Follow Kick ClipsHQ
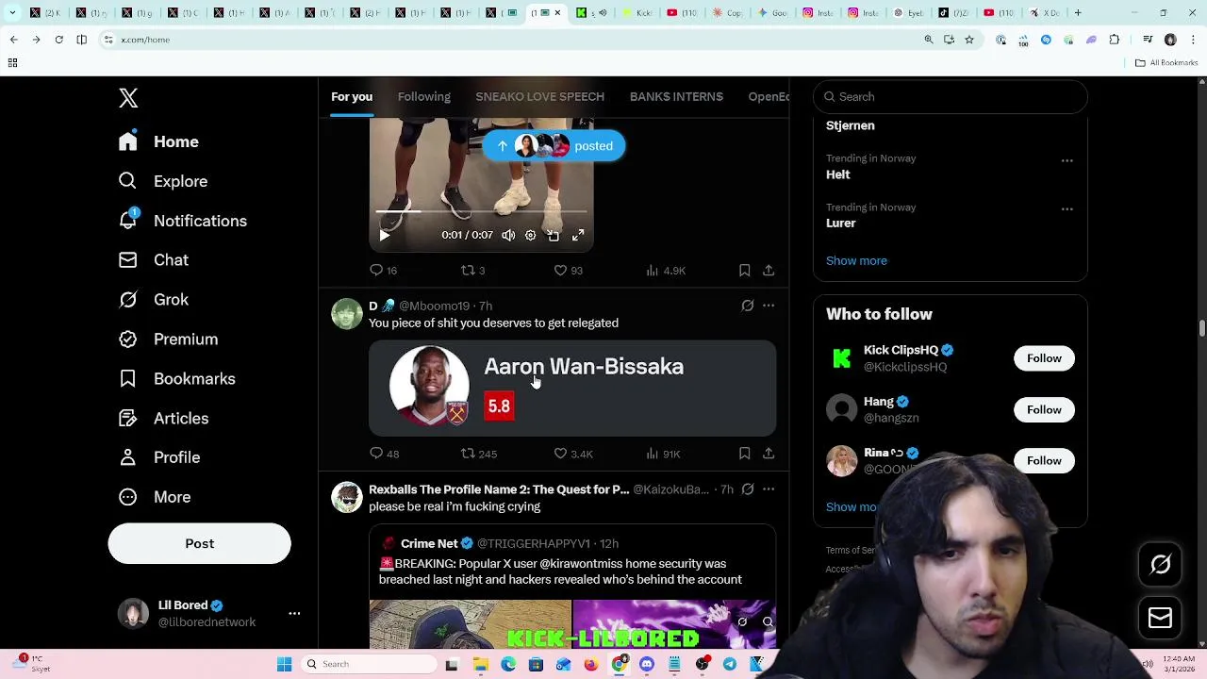 (x=1044, y=358)
